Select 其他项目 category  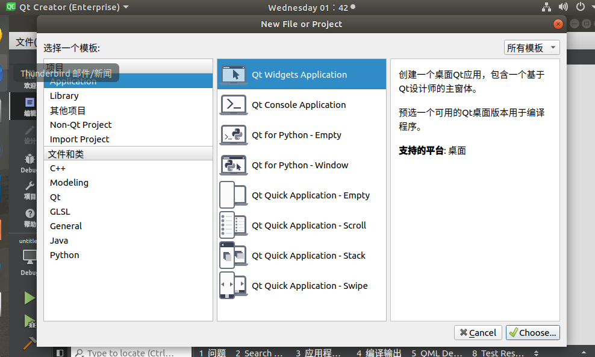pos(128,110)
